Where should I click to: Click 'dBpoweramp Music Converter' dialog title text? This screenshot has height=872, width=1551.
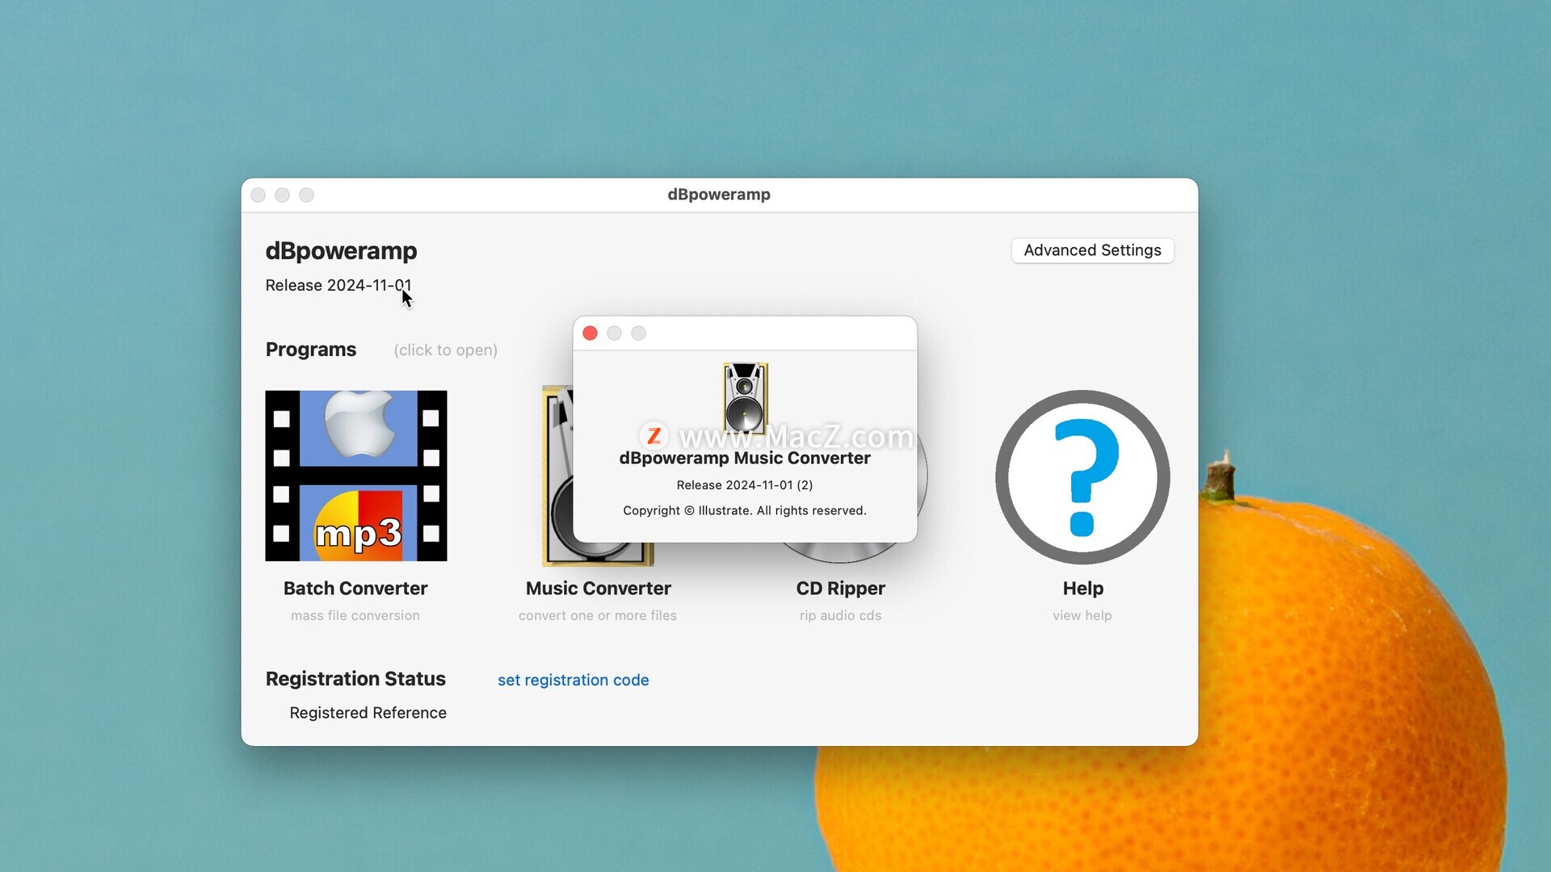(x=744, y=459)
